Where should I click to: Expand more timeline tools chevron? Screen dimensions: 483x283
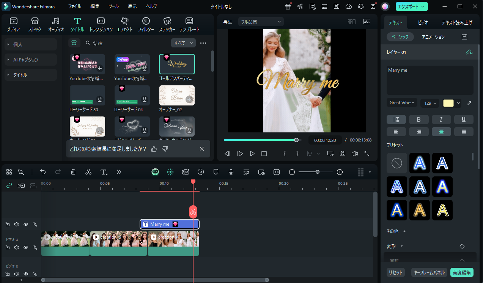pos(119,172)
